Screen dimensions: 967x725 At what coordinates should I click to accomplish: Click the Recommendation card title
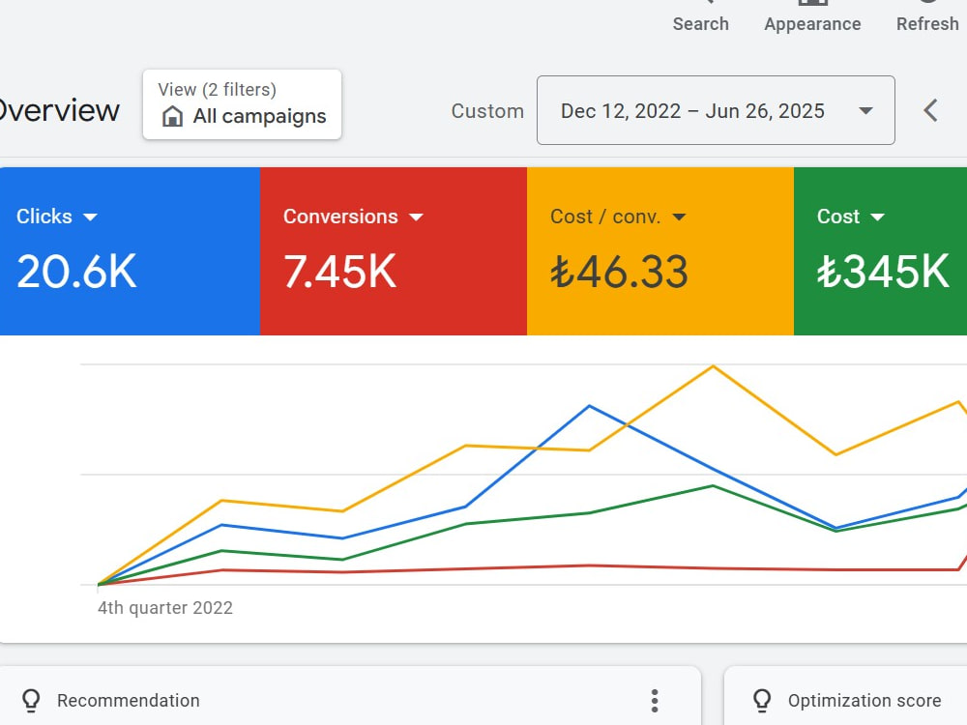tap(129, 701)
